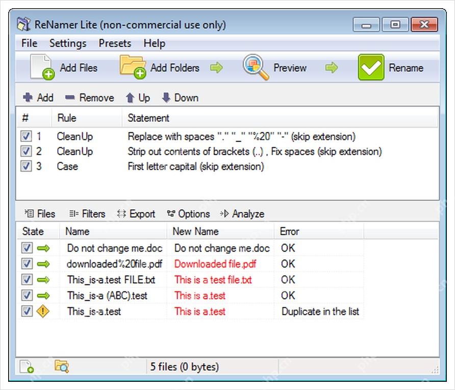This screenshot has width=455, height=390.
Task: Click the window resize grip in status bar
Action: click(435, 370)
